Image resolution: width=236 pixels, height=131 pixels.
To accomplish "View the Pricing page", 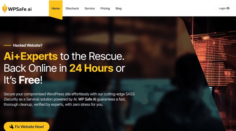I will (105, 9).
